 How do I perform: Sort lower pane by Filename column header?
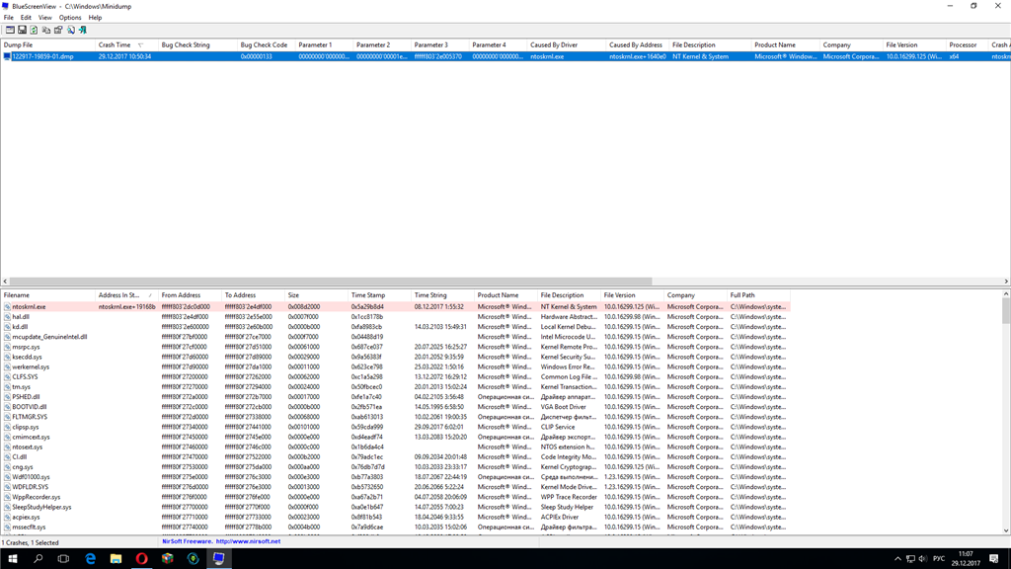[47, 295]
